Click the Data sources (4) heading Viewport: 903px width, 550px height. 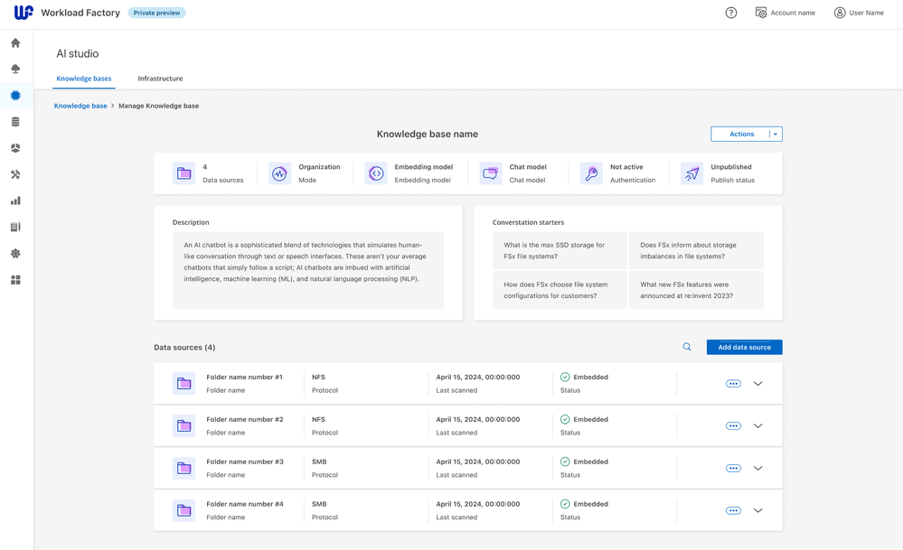coord(184,348)
